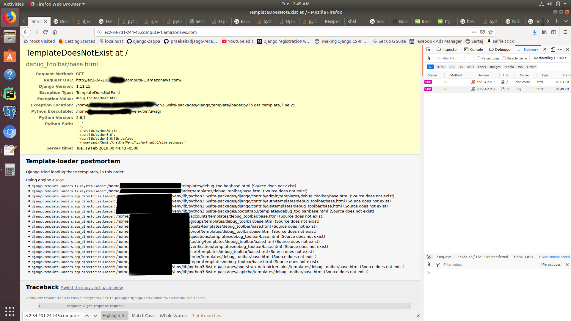Screen dimensions: 571x321
Task: Enable the Disable cache checkbox
Action: click(x=503, y=58)
